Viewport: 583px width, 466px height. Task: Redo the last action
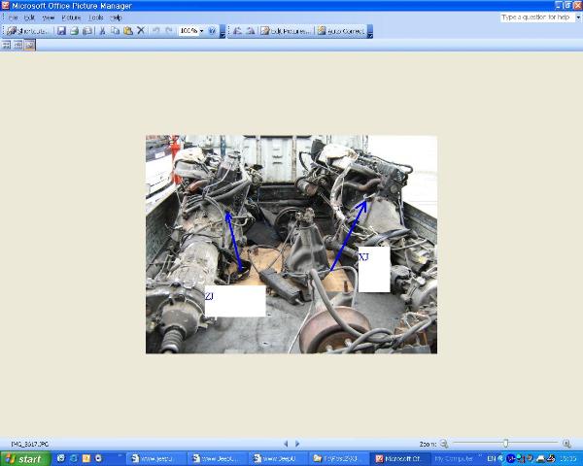169,31
